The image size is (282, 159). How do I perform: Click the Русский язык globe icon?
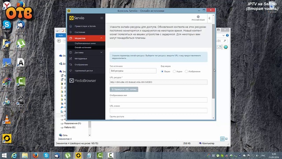(198, 17)
